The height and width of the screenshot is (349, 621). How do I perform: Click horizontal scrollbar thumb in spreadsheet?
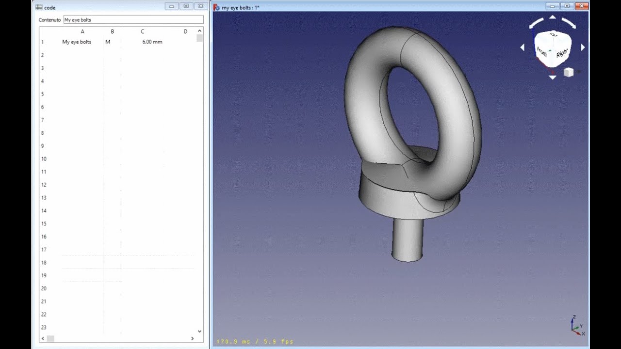click(50, 338)
